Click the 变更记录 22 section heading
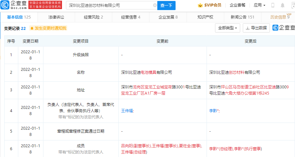 (15, 28)
